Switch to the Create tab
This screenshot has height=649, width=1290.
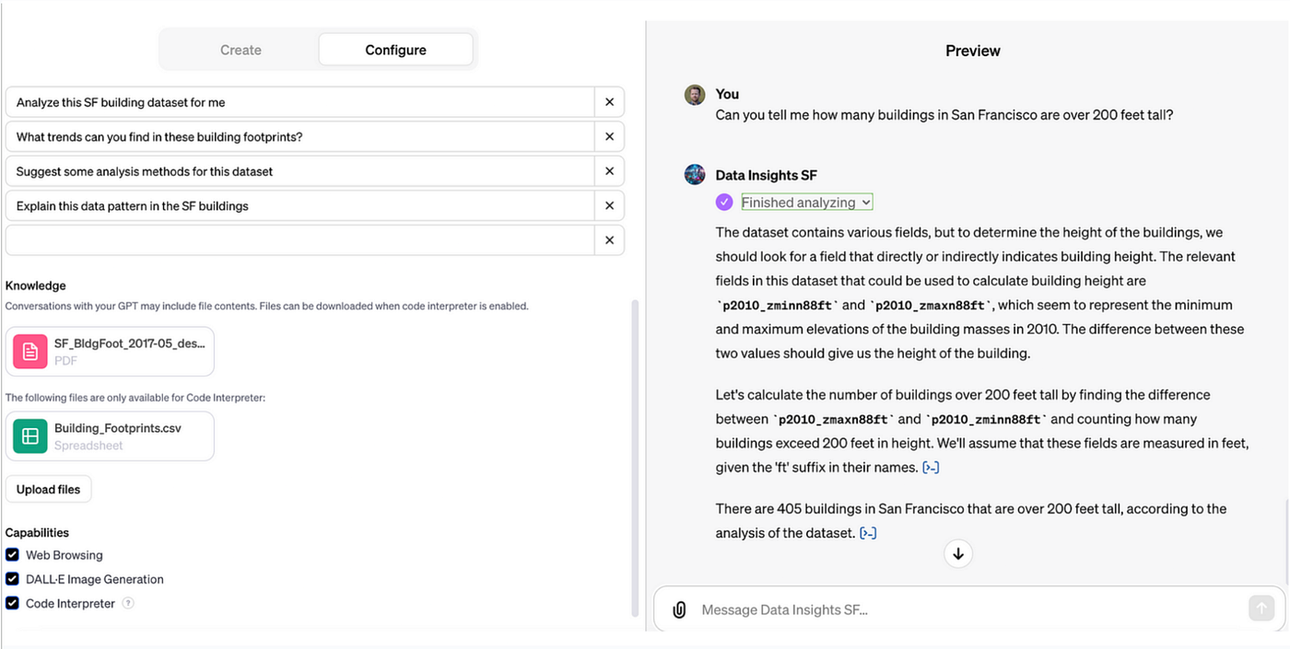click(x=240, y=50)
